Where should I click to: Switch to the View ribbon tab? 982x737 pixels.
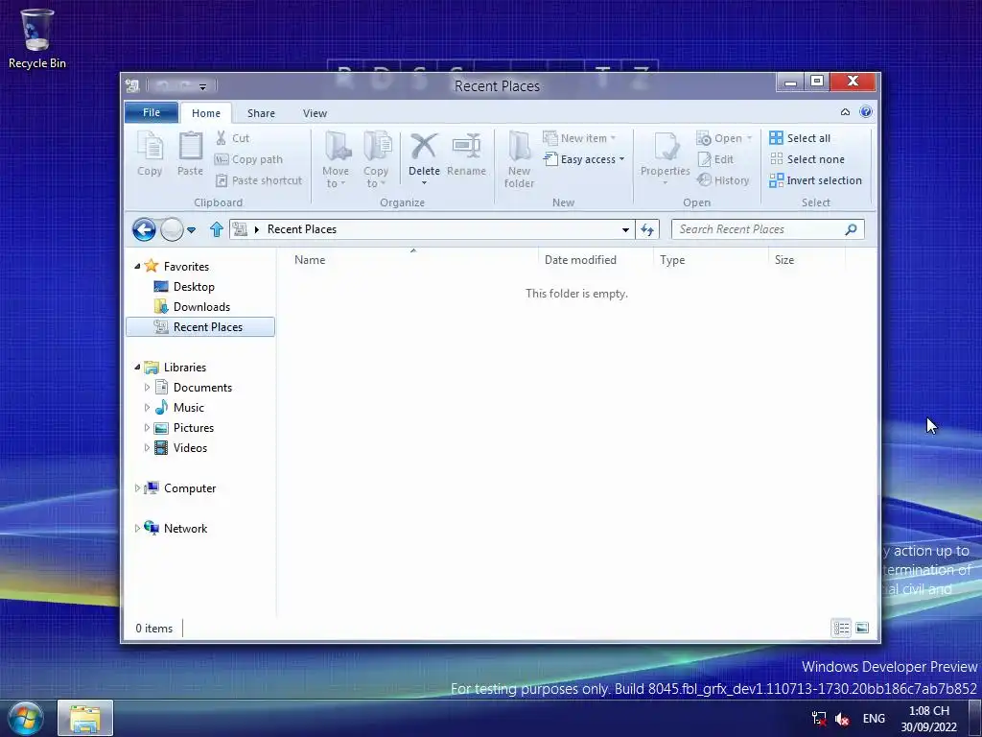pos(315,113)
